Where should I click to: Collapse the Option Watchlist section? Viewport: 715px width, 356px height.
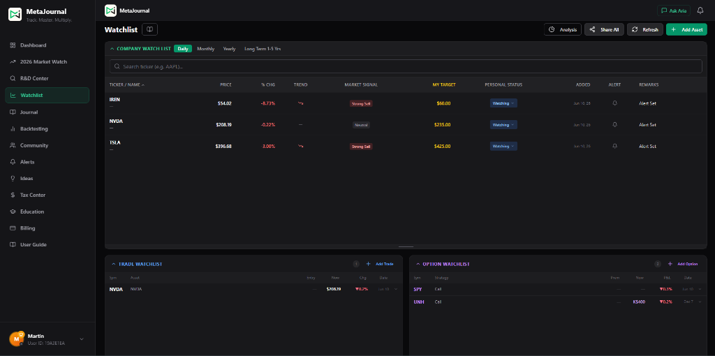point(418,264)
